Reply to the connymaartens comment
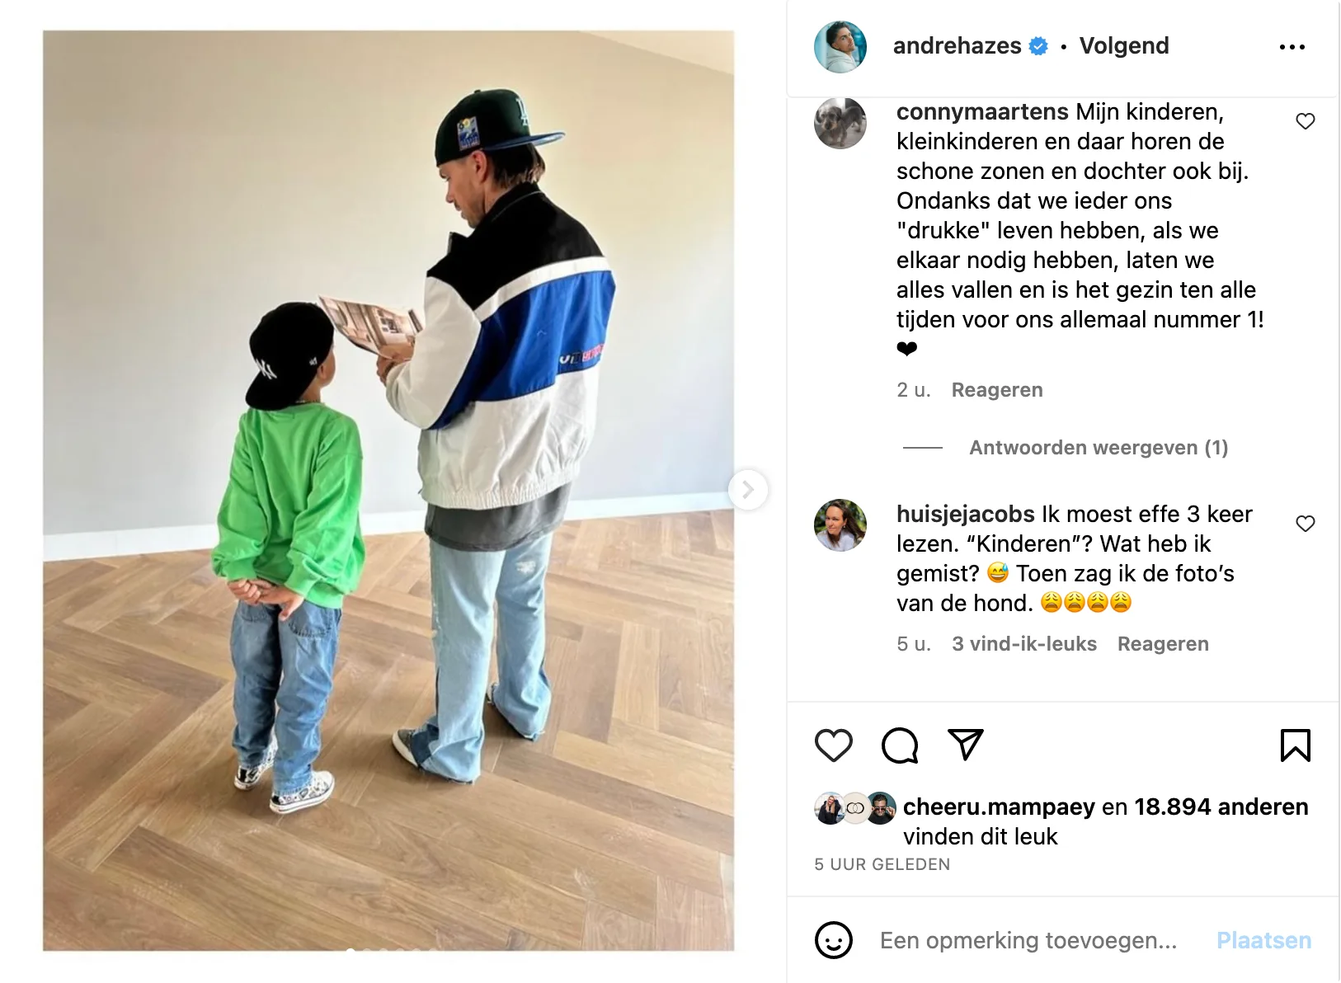Viewport: 1341px width, 983px height. click(x=997, y=390)
